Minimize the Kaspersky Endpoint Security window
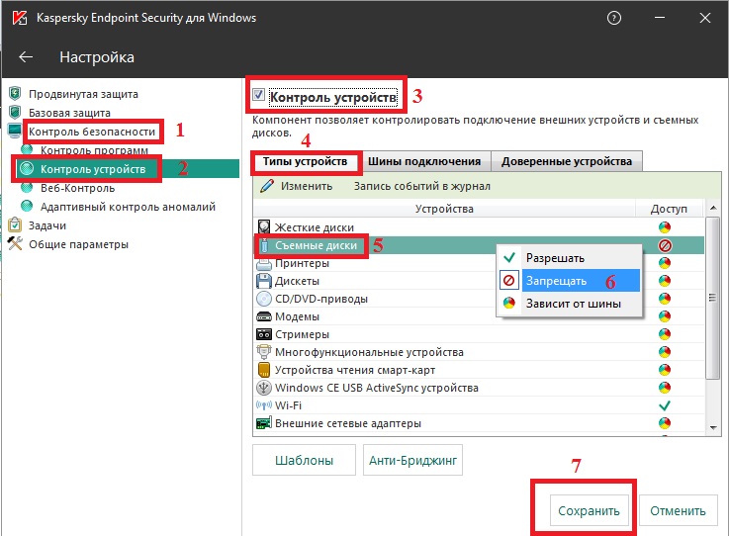This screenshot has width=729, height=536. [659, 18]
